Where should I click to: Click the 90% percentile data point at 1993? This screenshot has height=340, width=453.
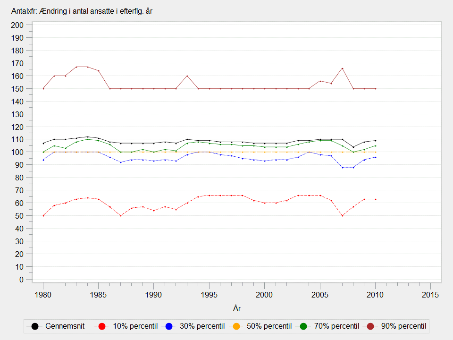[187, 76]
